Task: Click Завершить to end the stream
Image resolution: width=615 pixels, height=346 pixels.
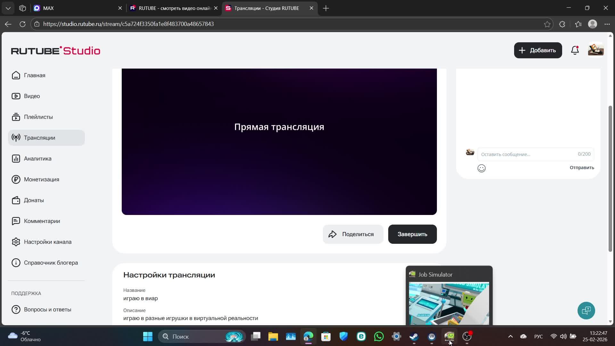Action: click(412, 234)
